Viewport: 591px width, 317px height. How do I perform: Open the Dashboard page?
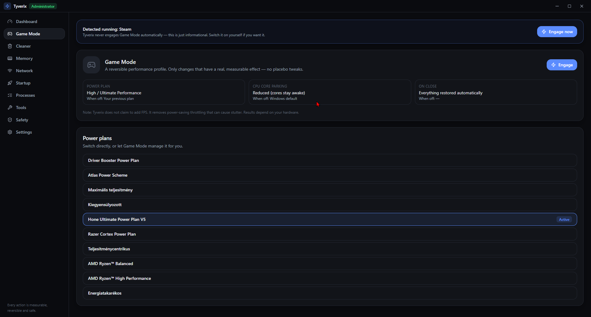(34, 22)
